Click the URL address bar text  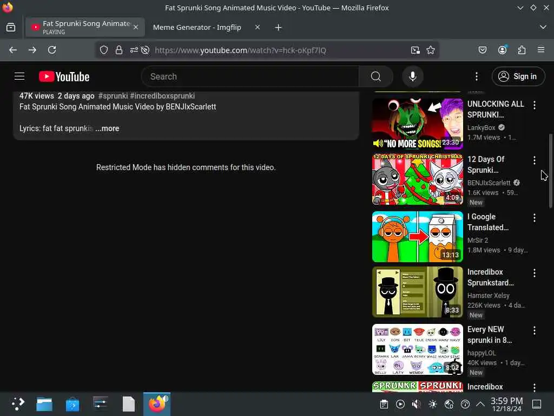click(x=240, y=50)
